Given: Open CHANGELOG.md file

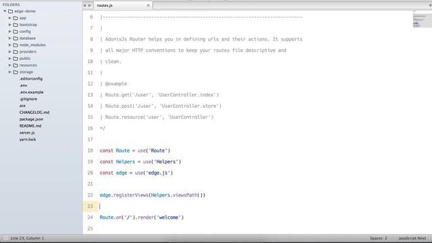Looking at the screenshot, I should pos(34,113).
